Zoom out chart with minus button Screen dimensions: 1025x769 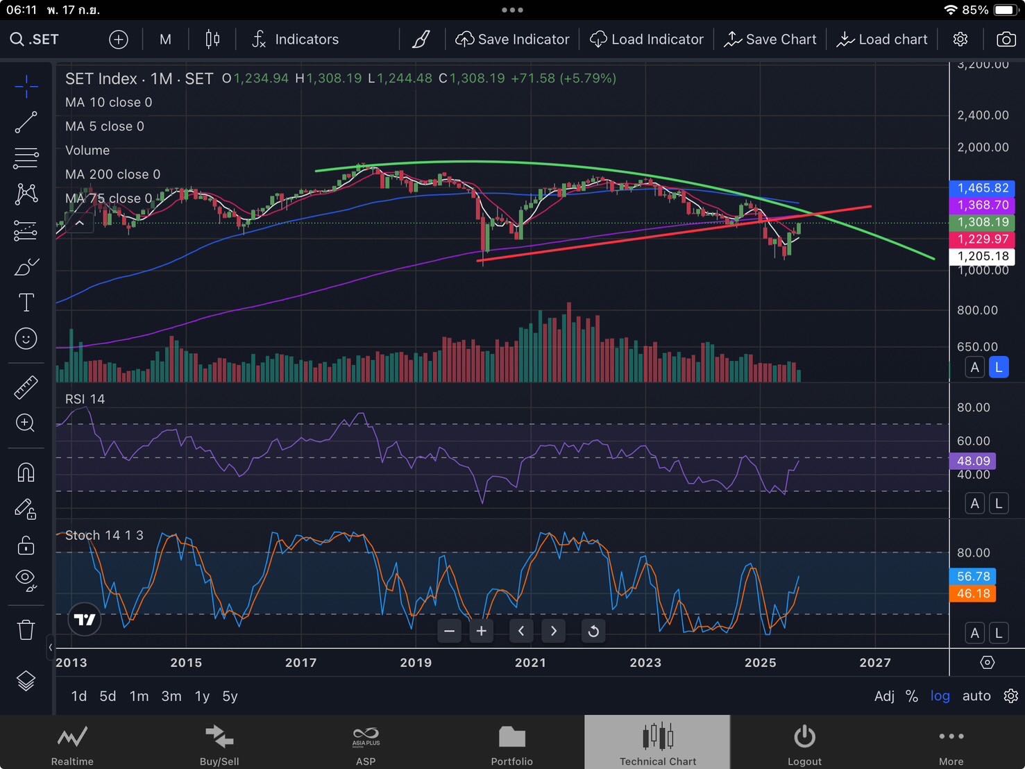(x=450, y=631)
